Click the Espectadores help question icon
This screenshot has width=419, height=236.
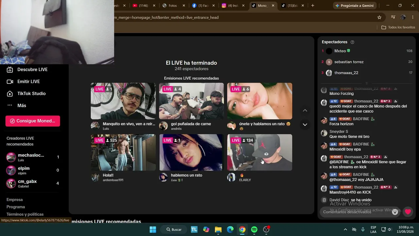tap(353, 42)
